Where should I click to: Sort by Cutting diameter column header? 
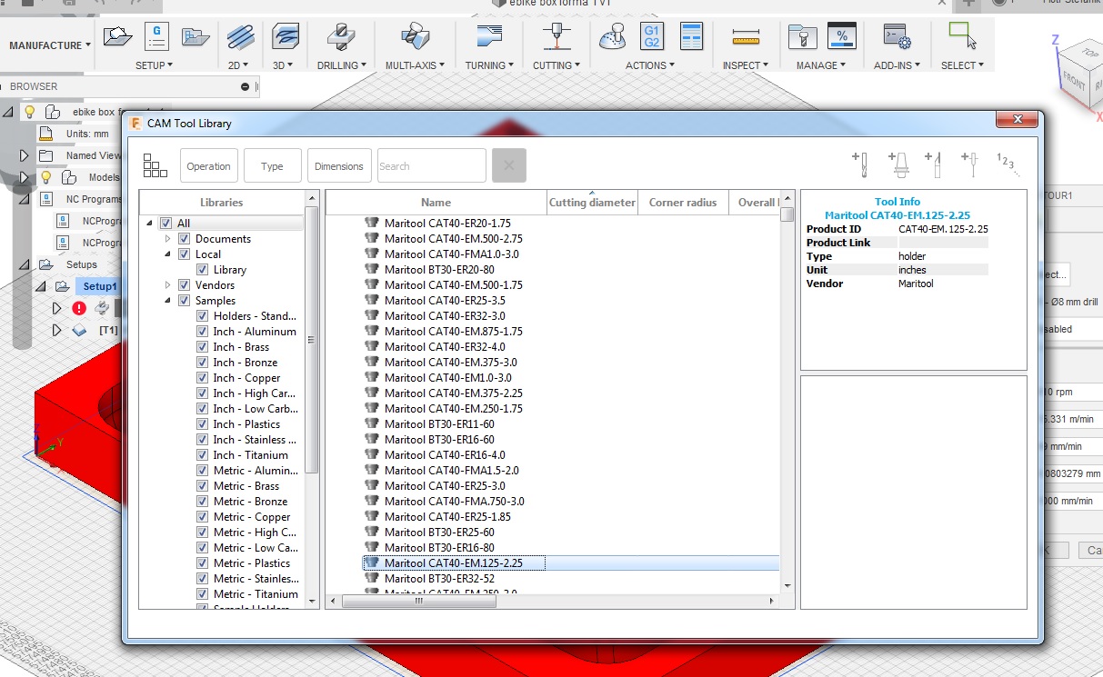tap(592, 203)
